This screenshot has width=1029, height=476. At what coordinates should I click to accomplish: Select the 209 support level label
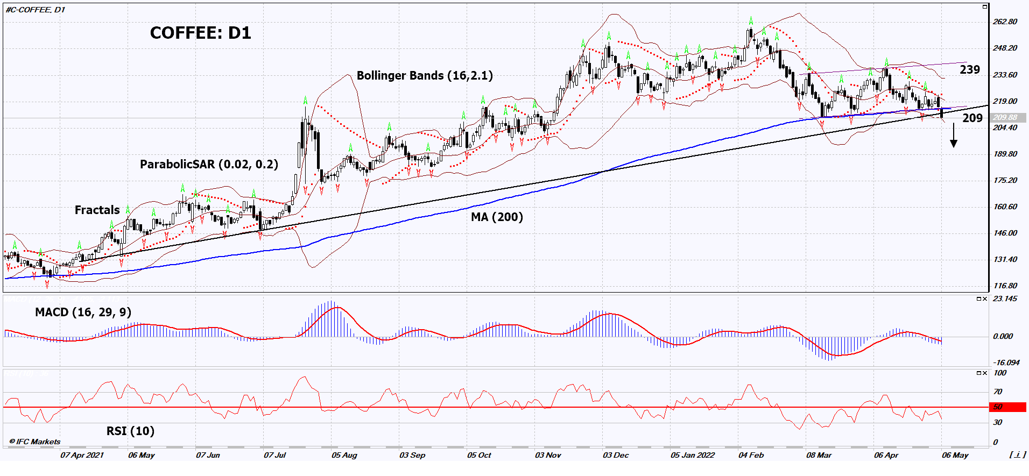tap(972, 118)
